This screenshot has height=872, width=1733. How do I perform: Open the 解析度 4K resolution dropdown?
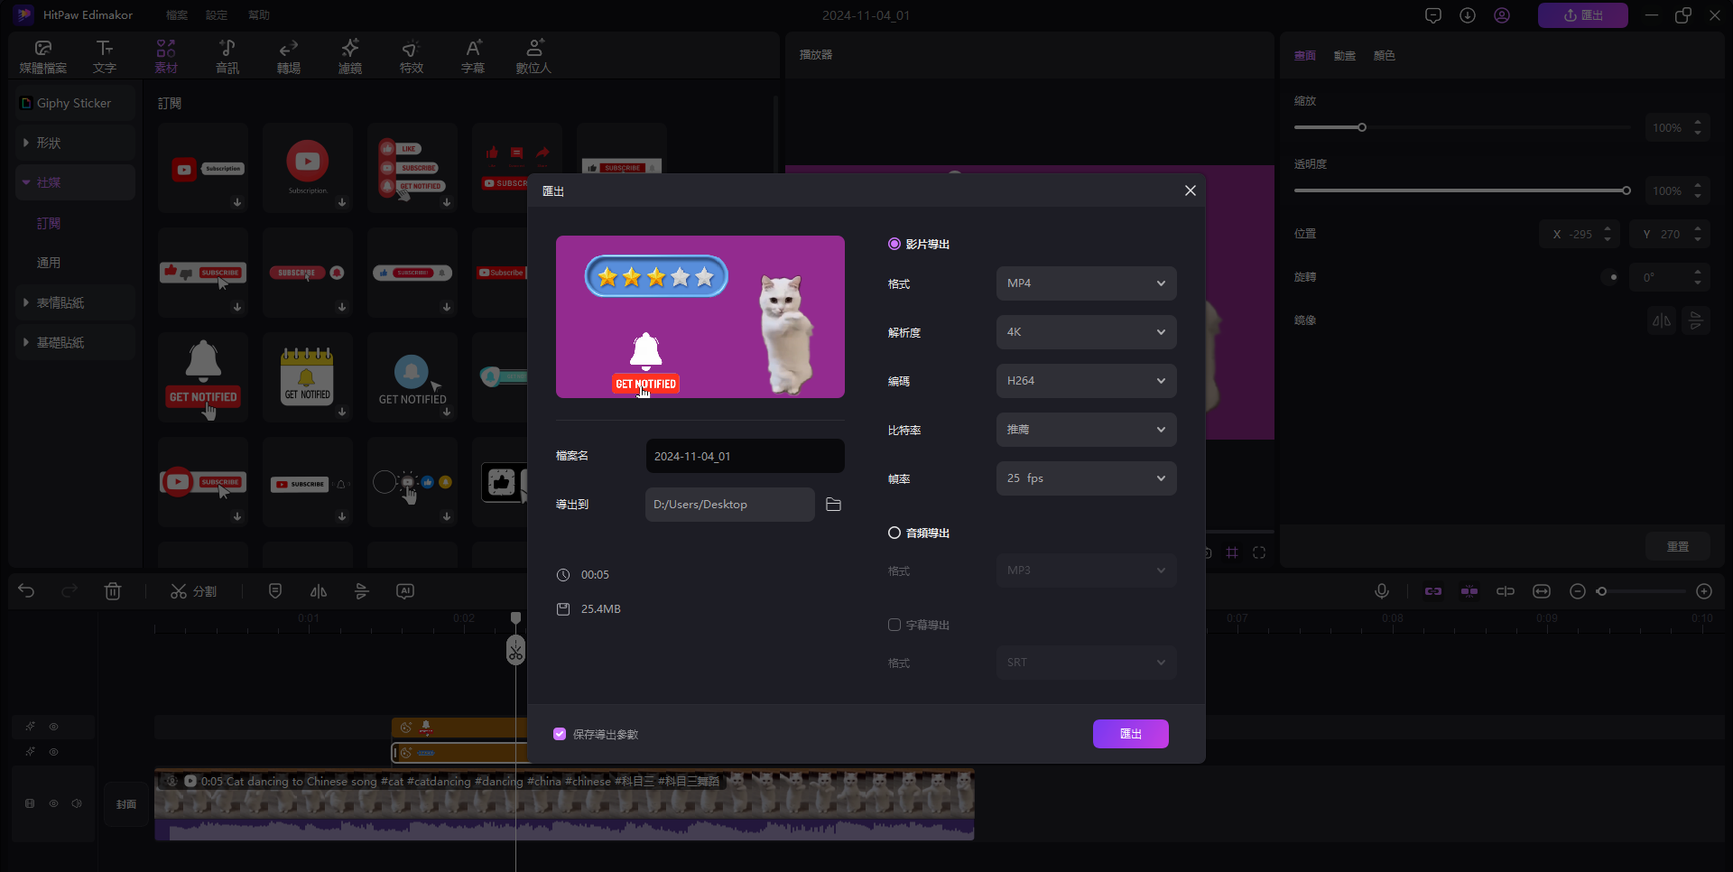click(1086, 332)
